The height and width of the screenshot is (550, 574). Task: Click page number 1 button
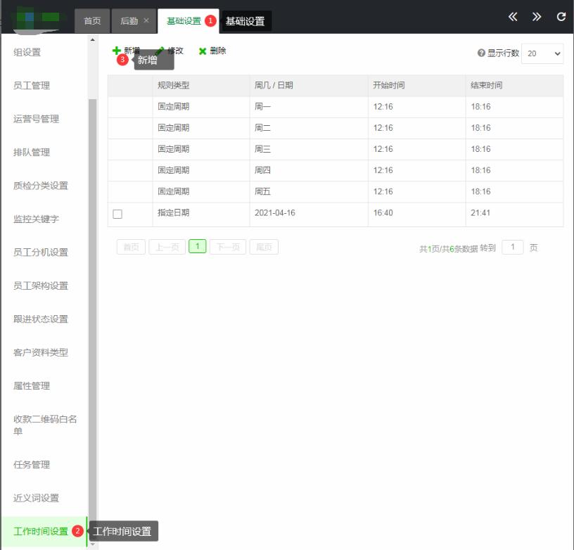click(x=198, y=247)
